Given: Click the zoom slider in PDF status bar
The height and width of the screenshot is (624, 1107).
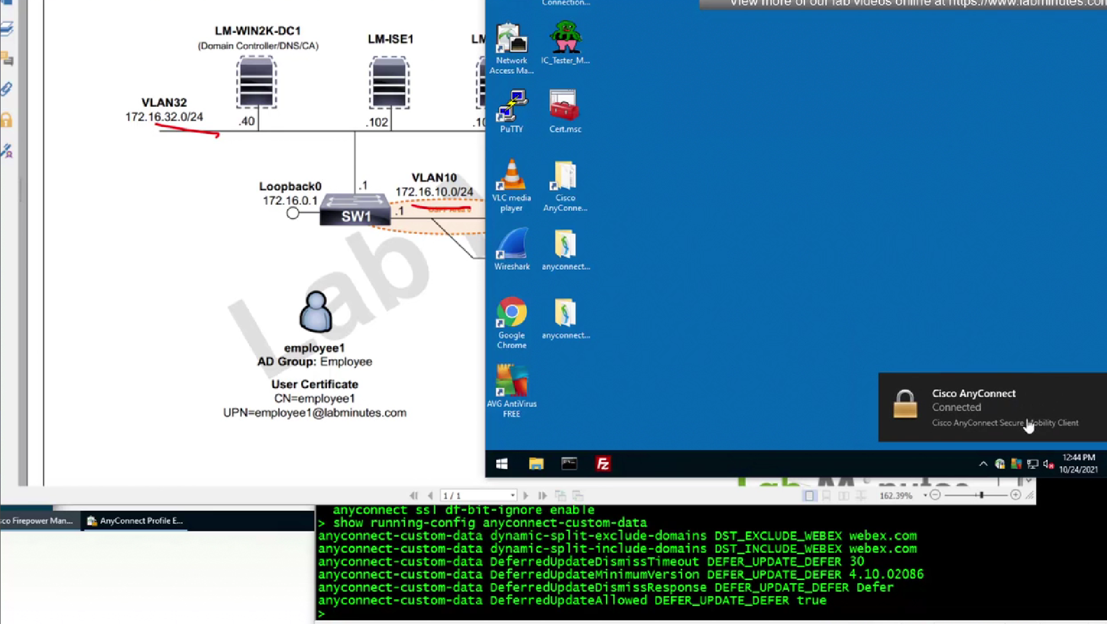Looking at the screenshot, I should [x=981, y=495].
